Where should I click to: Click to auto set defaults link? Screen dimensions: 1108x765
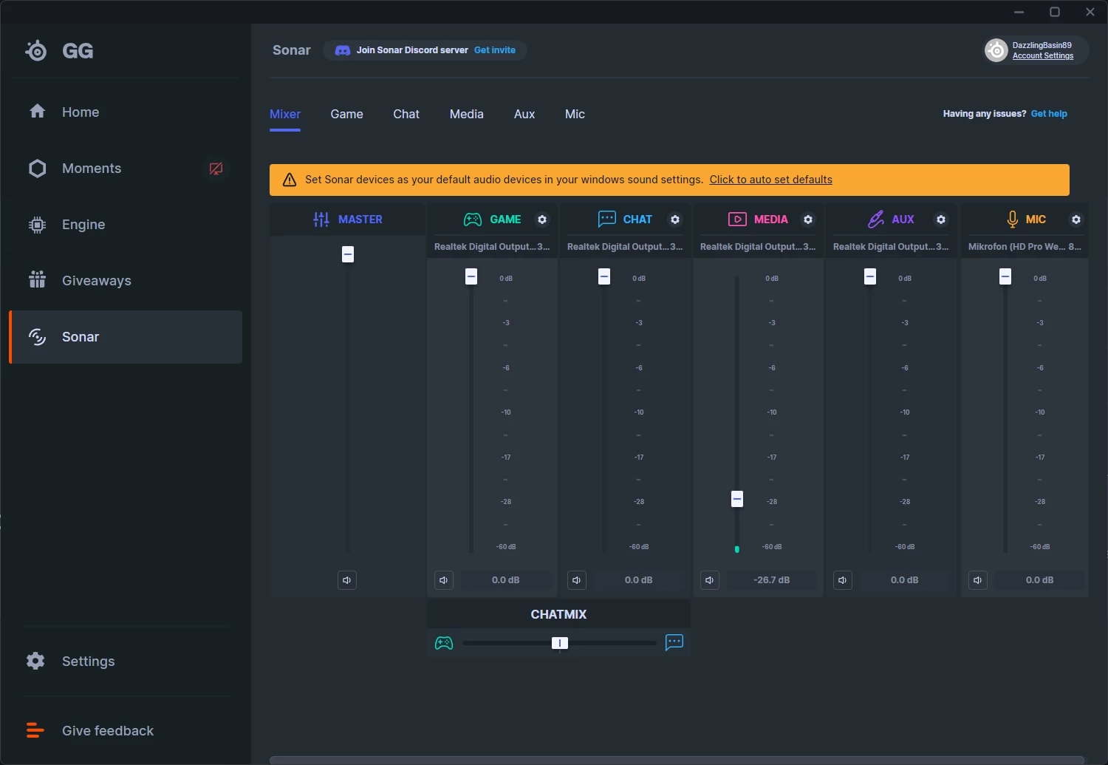pos(771,180)
